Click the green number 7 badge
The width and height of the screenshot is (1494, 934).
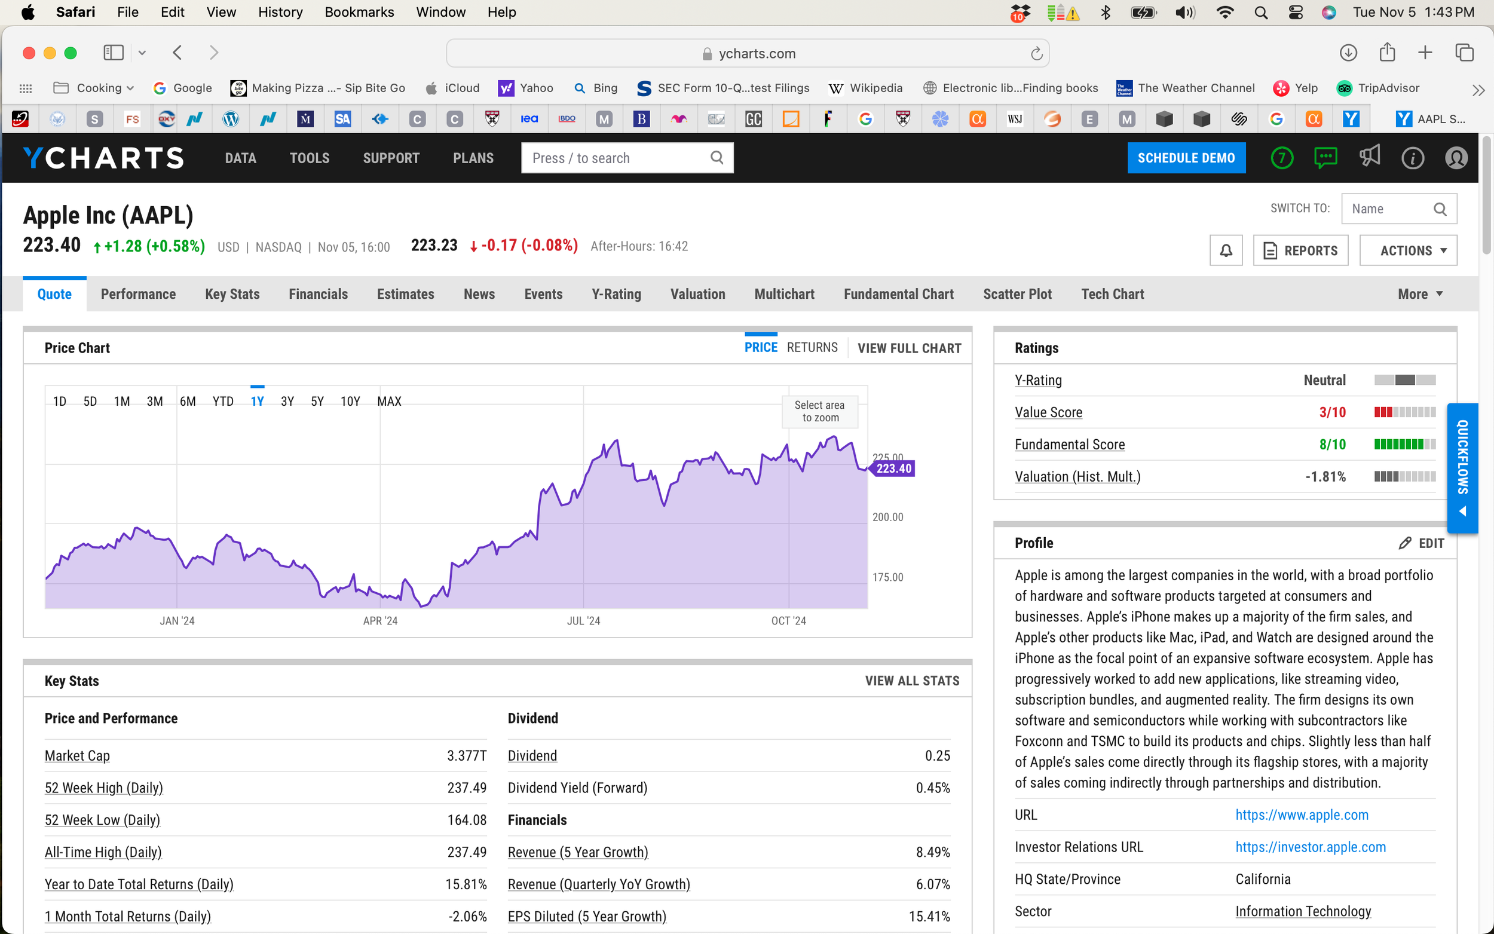coord(1282,158)
